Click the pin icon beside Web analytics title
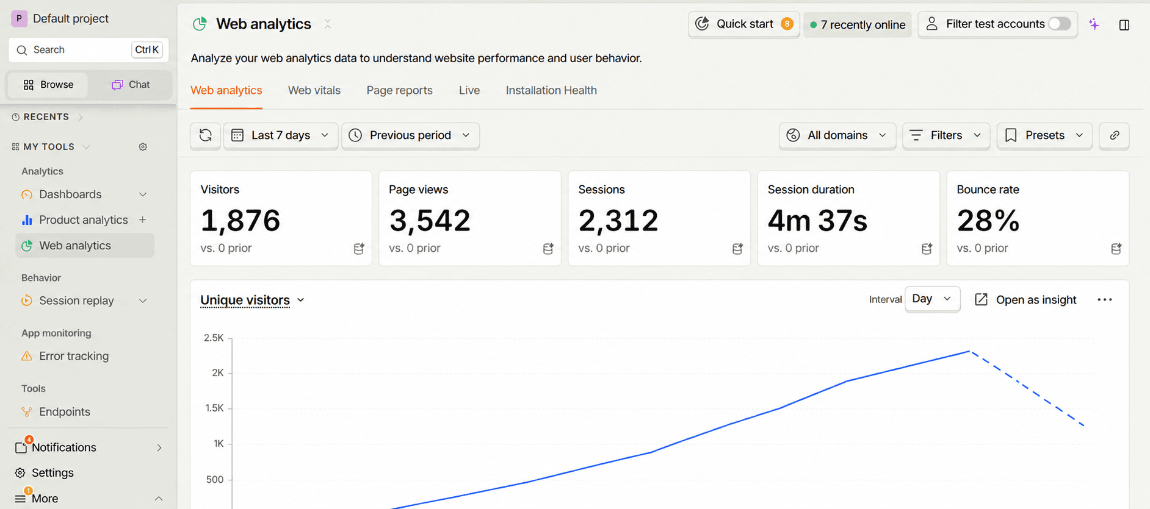1150x509 pixels. click(328, 24)
